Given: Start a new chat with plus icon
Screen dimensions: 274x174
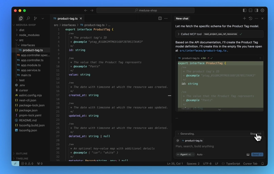Looking at the screenshot, I should point(244,18).
